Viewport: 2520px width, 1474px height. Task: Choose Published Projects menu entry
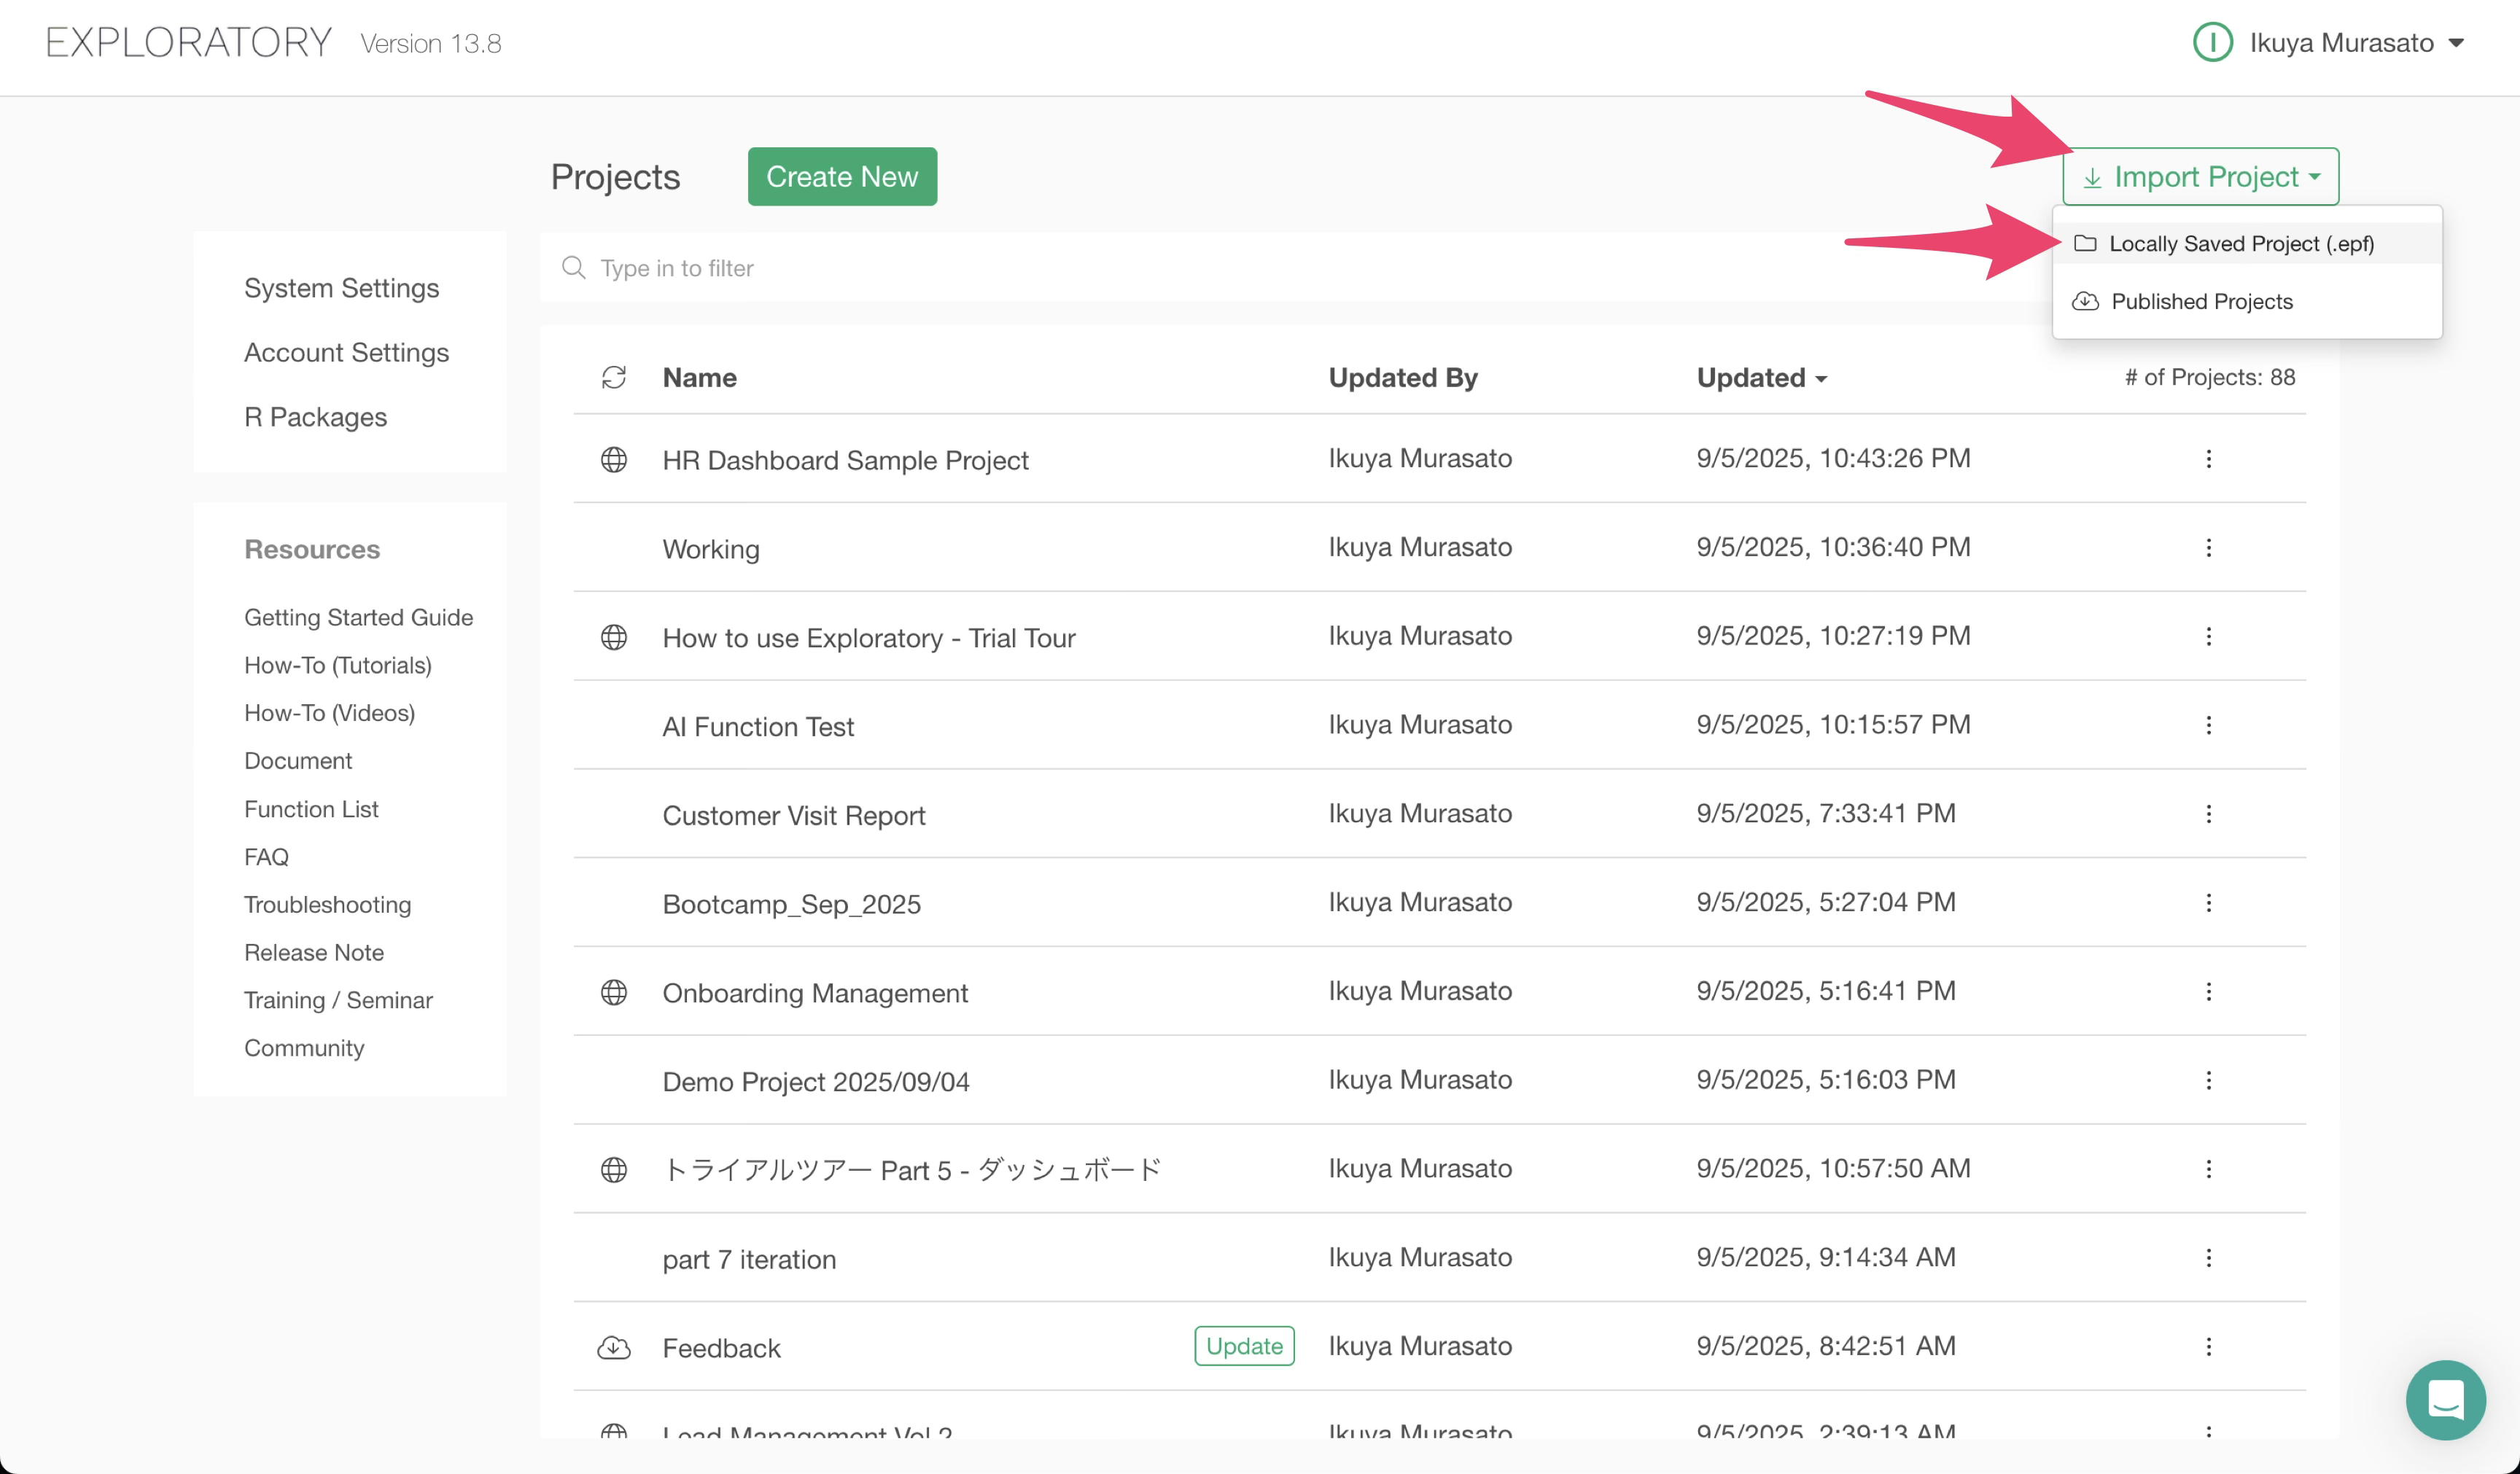(2247, 301)
